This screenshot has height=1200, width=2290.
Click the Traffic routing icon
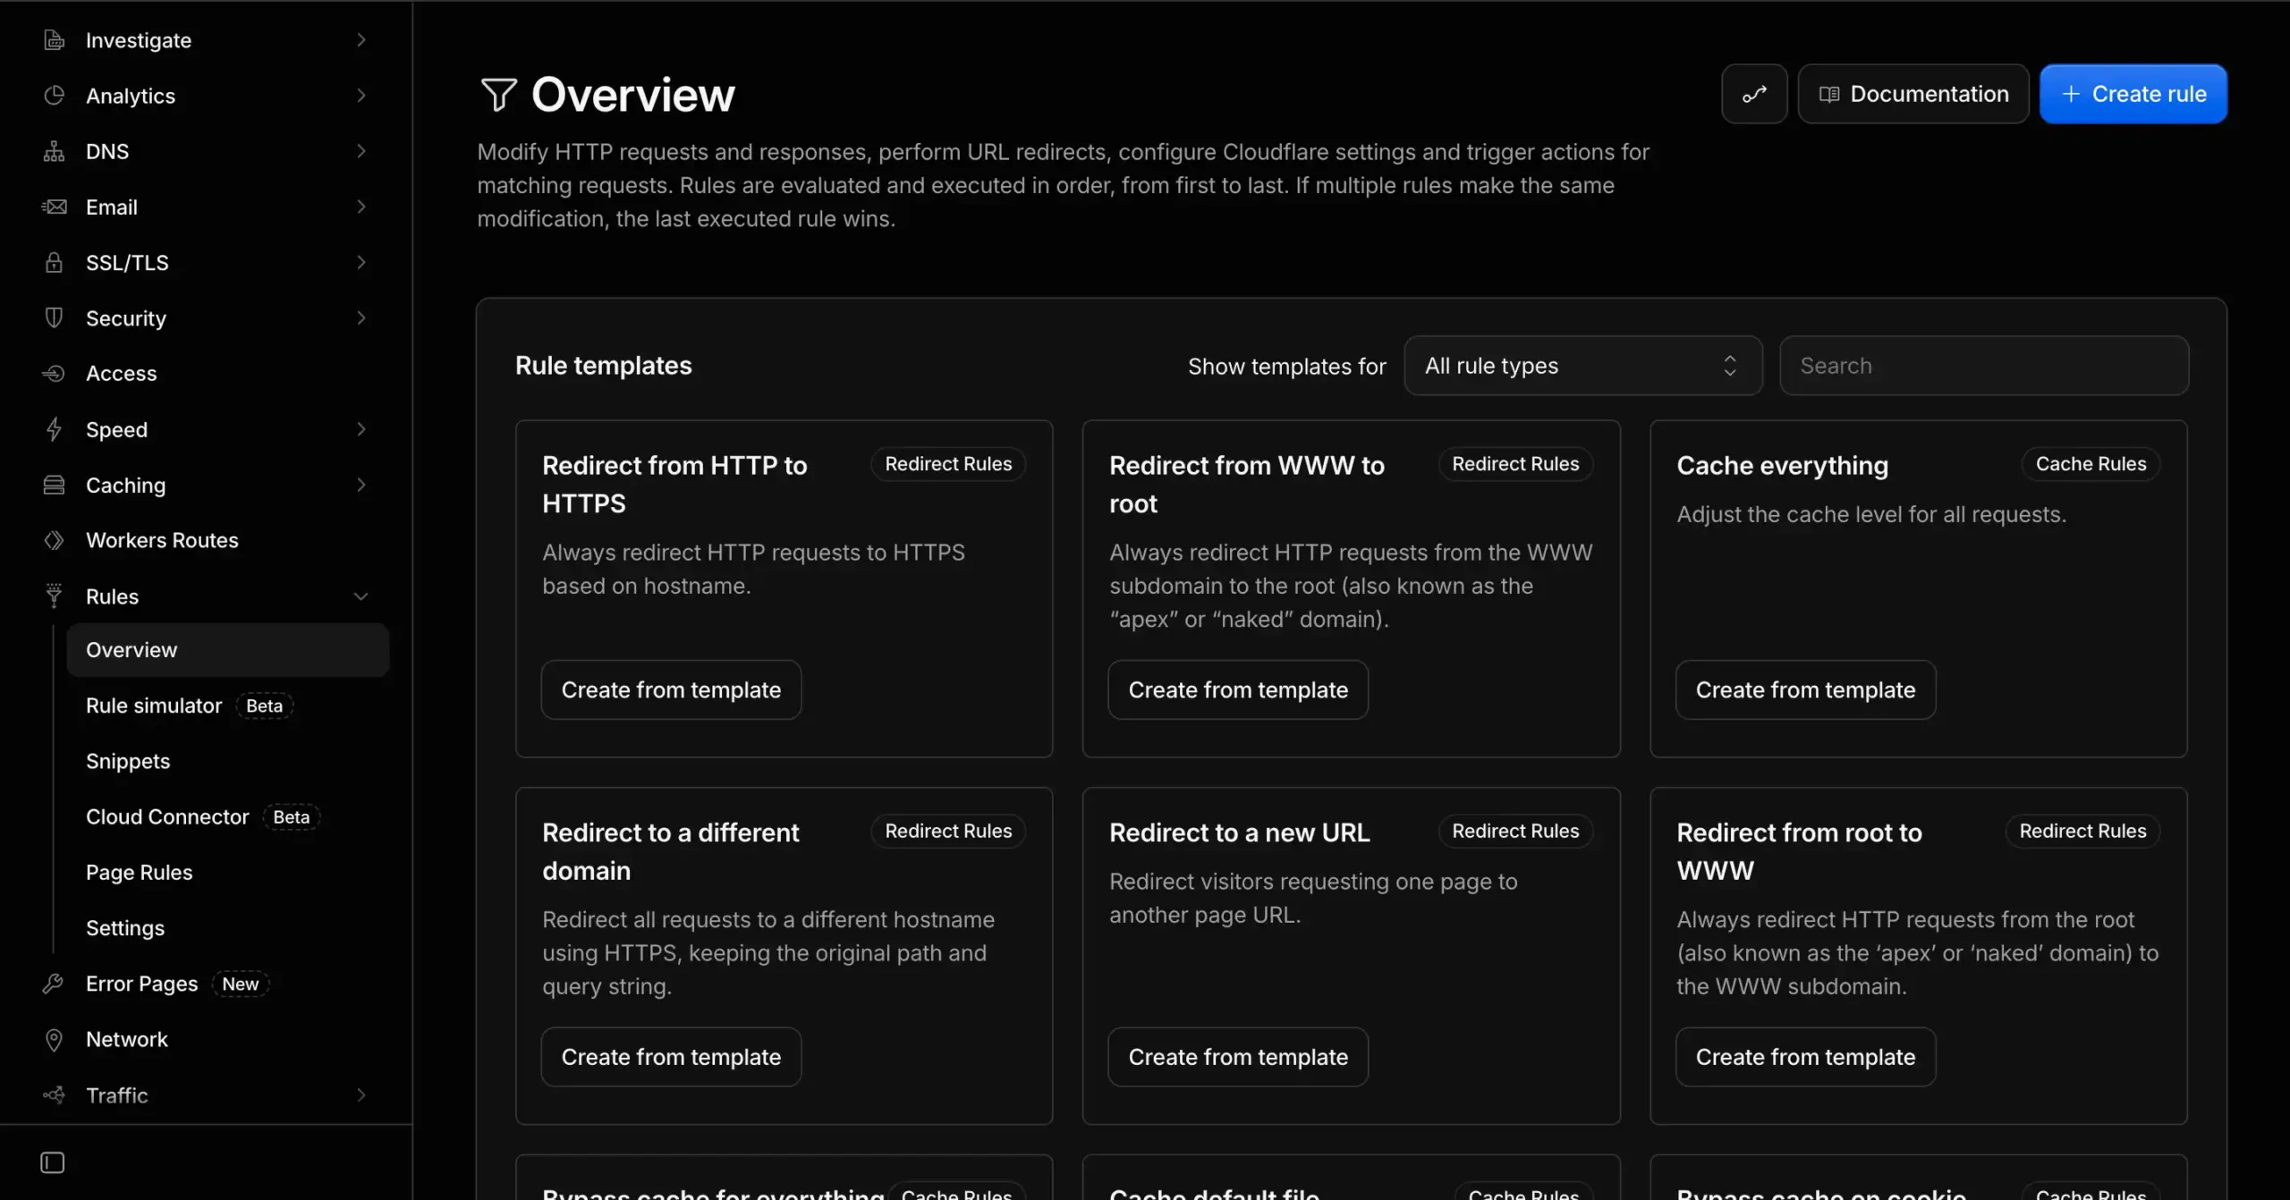click(x=54, y=1094)
